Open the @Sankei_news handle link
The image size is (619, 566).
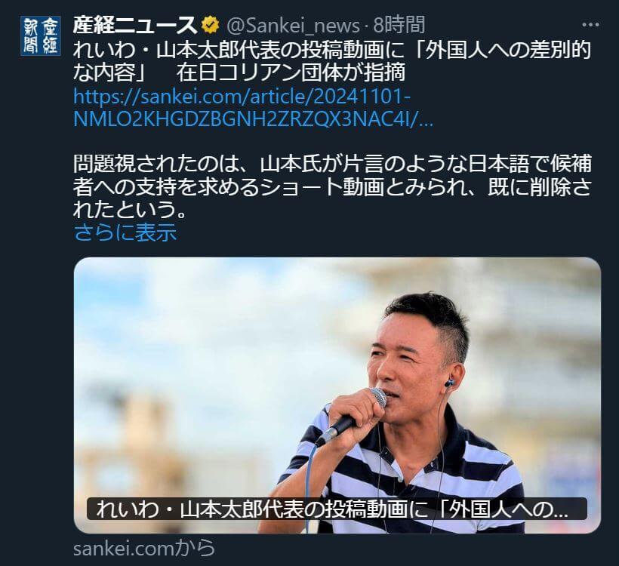[294, 26]
